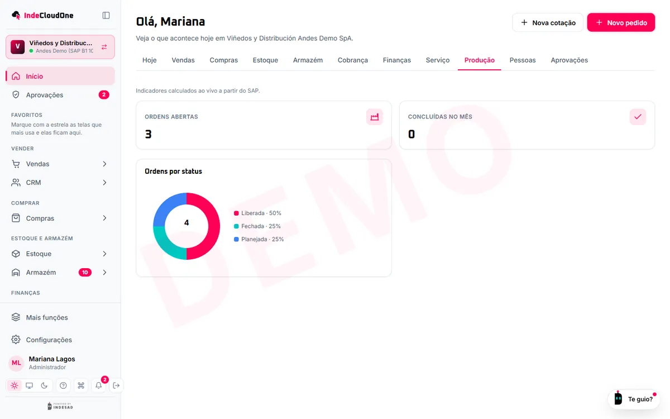
Task: Switch to the Compras tab
Action: (x=224, y=60)
